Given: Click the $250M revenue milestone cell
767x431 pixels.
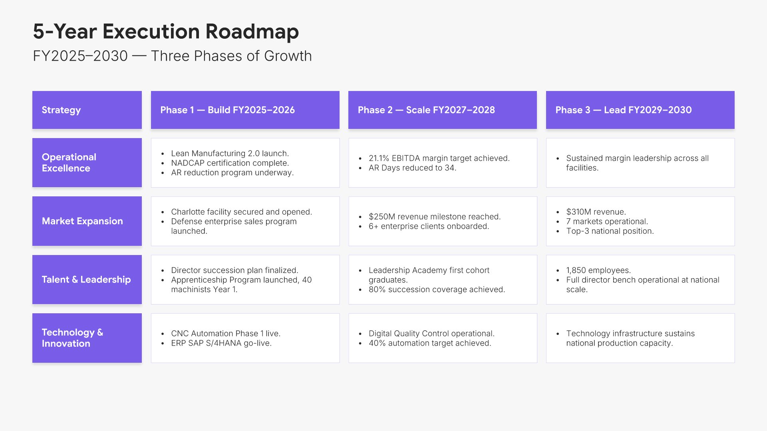Looking at the screenshot, I should [x=442, y=221].
